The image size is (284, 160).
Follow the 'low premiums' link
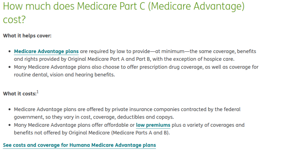coord(153,125)
